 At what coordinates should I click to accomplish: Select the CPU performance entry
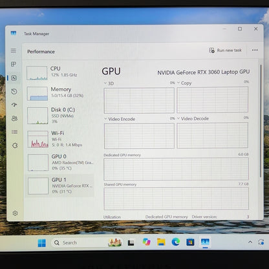coord(60,73)
